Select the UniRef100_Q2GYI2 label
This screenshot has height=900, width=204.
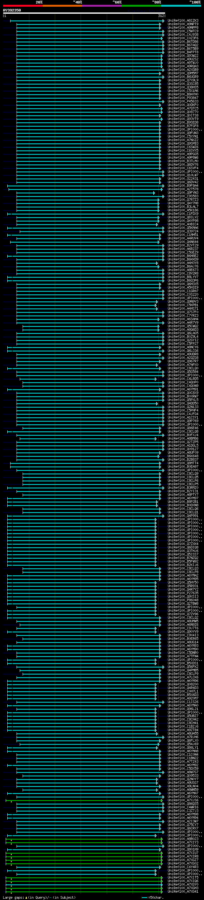tap(183, 340)
